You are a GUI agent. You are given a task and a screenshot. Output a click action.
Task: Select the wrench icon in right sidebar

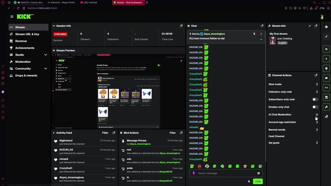point(326,107)
